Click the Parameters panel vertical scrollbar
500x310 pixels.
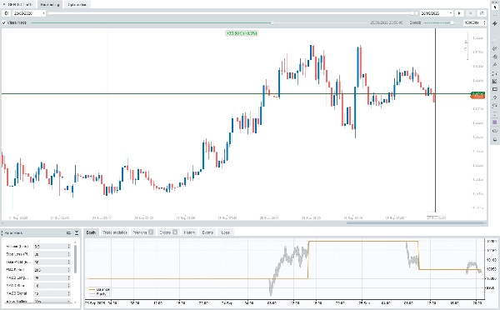pyautogui.click(x=75, y=259)
